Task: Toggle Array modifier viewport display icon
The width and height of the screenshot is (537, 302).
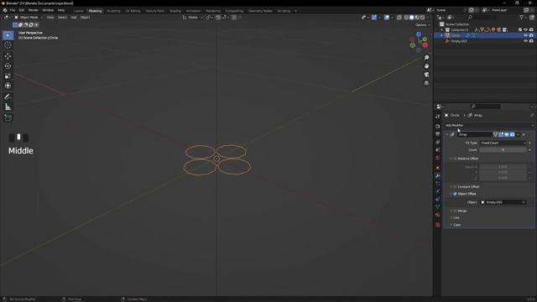Action: click(507, 134)
